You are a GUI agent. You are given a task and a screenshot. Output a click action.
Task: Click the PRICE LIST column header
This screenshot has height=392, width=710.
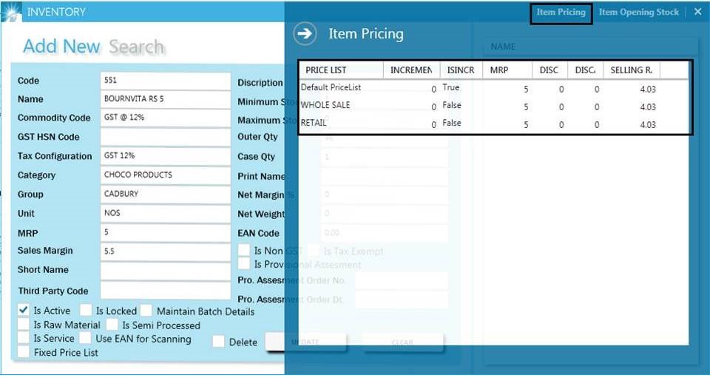click(342, 70)
